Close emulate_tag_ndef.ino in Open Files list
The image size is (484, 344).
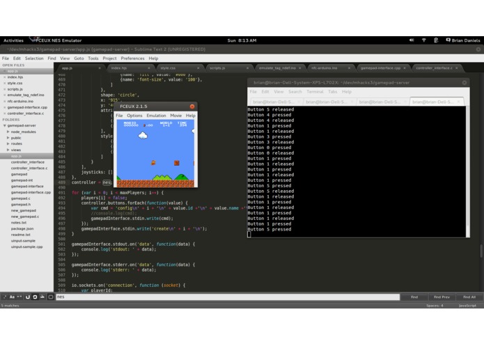(x=5, y=95)
